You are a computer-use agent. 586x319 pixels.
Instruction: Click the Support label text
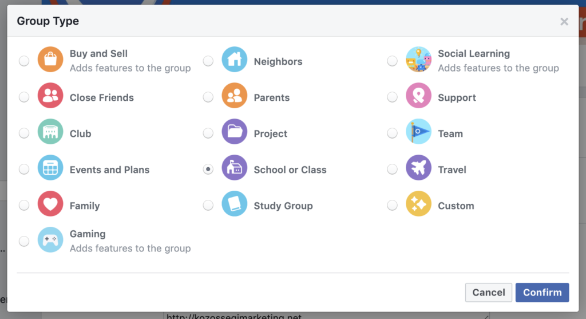pyautogui.click(x=457, y=97)
